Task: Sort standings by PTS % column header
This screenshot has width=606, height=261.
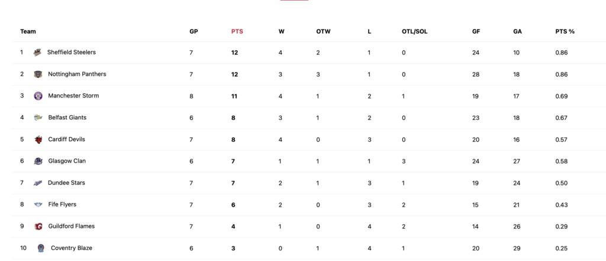Action: click(x=565, y=32)
